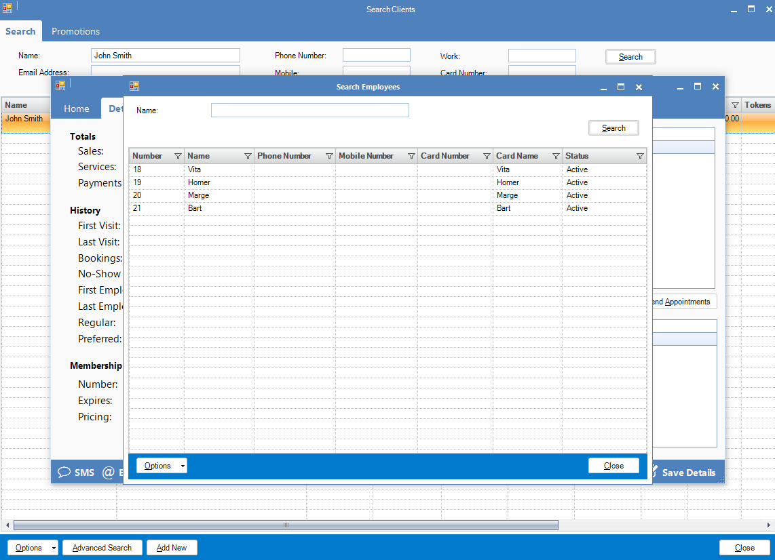Click the Card Number column filter icon
Image resolution: width=775 pixels, height=560 pixels.
point(487,156)
